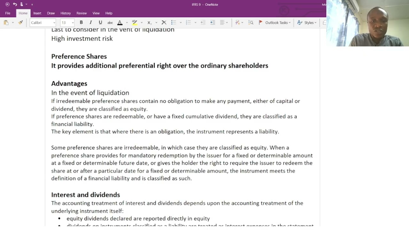
Task: Switch to the Draw tab
Action: pyautogui.click(x=51, y=13)
